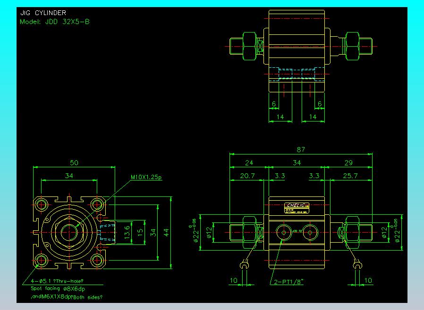Click the '13.6' dimension value
This screenshot has height=310, width=424.
click(127, 232)
